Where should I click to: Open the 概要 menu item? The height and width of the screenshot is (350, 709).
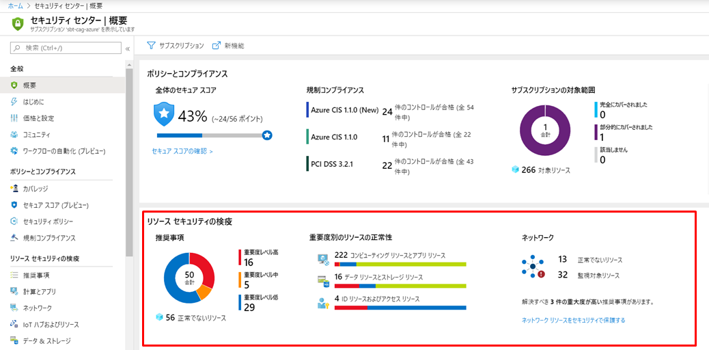coord(63,85)
